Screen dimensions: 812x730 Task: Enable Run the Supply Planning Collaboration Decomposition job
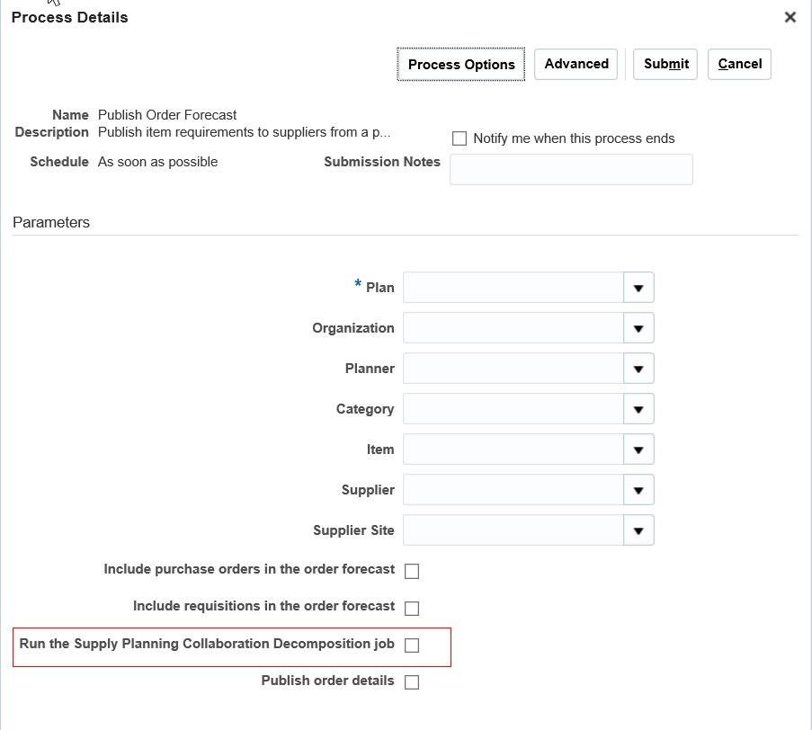click(412, 645)
